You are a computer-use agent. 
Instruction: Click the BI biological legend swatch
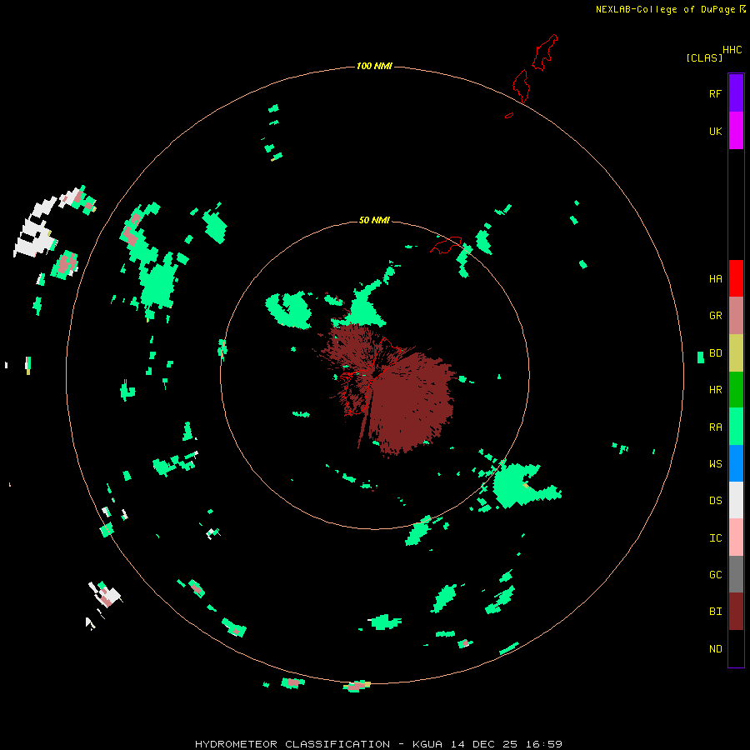(x=736, y=612)
